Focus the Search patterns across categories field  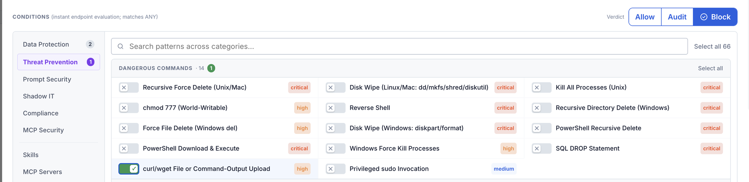click(x=400, y=47)
